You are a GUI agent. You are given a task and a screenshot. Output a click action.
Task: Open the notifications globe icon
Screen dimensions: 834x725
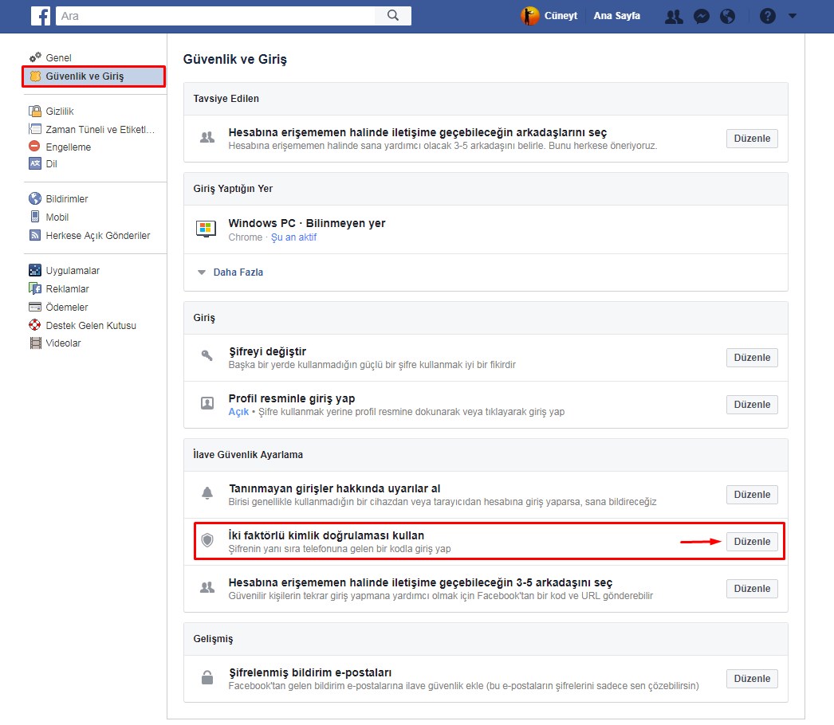(727, 16)
